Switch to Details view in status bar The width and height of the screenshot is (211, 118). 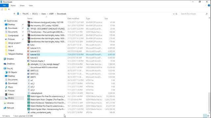tap(205, 116)
